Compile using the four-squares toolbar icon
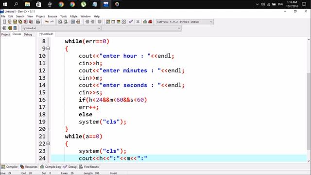The width and height of the screenshot is (311, 175). tap(108, 22)
